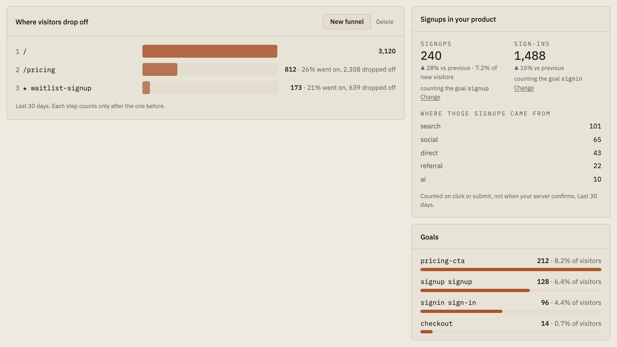This screenshot has height=347, width=617.
Task: Click the New funnel button
Action: point(347,22)
